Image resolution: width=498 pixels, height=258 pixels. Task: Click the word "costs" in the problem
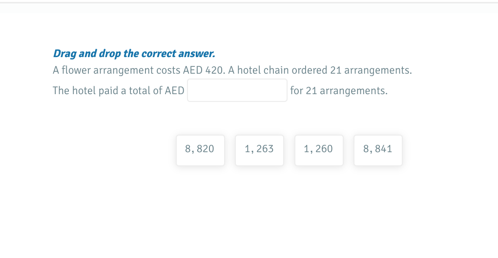(x=168, y=70)
